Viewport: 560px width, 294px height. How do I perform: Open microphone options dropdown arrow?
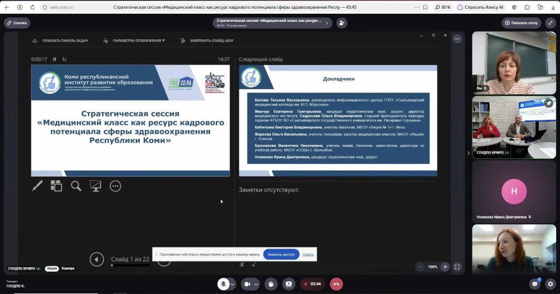click(232, 284)
